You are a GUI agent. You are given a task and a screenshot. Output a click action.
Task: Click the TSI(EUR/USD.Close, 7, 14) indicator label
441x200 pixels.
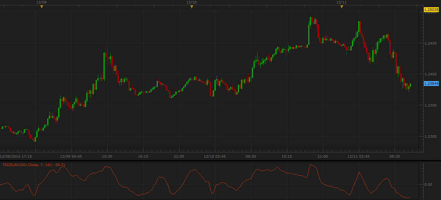pyautogui.click(x=34, y=165)
